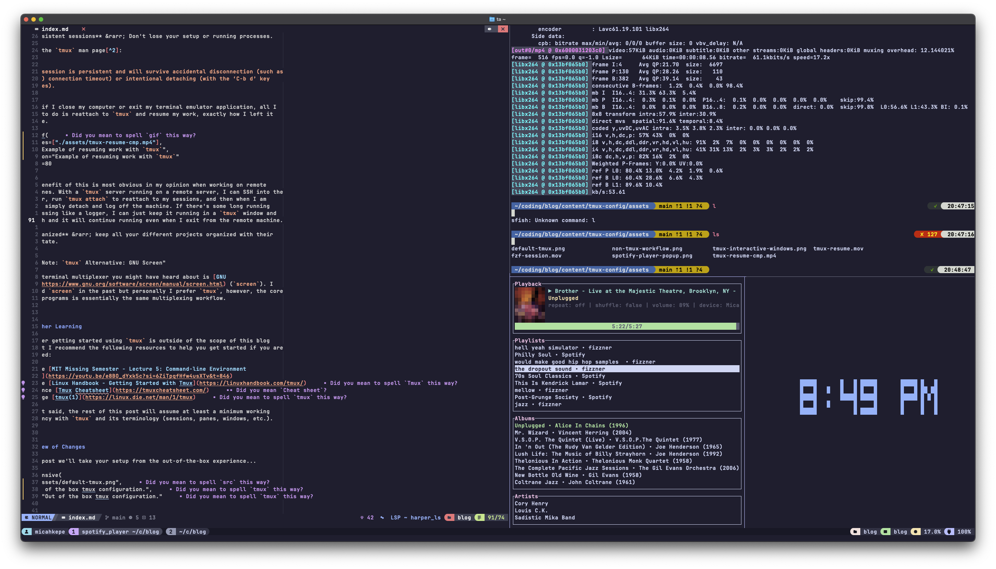Open the youtu.be MIT lecture link
The image size is (996, 569).
pos(139,376)
